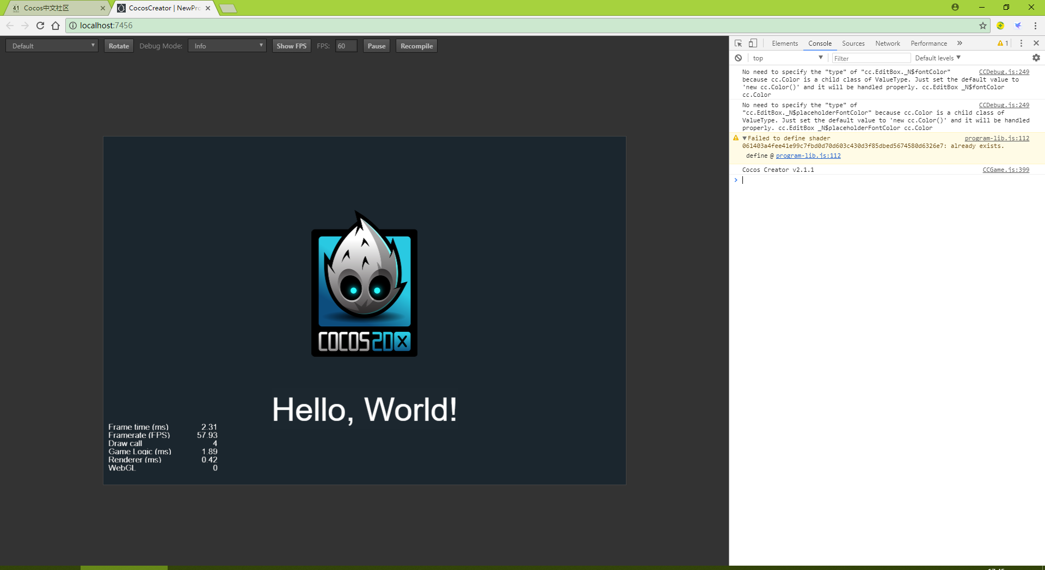The image size is (1045, 570).
Task: Show more DevTools tabs via chevron
Action: point(960,44)
